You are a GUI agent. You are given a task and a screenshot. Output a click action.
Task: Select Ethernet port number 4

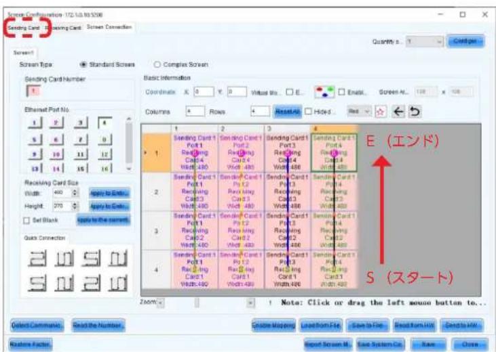[x=104, y=123]
